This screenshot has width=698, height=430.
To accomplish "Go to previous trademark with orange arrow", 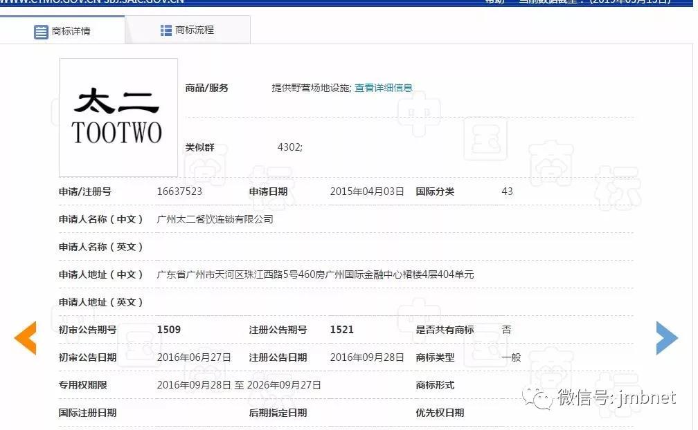I will [x=25, y=338].
